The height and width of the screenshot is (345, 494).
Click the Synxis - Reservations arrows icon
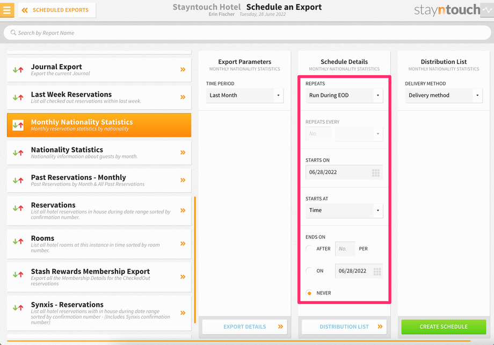18,308
